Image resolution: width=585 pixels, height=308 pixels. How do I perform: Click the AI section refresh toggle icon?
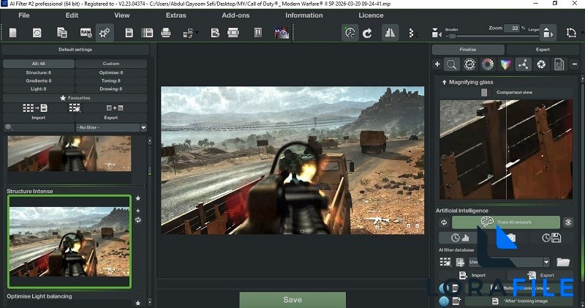[444, 222]
